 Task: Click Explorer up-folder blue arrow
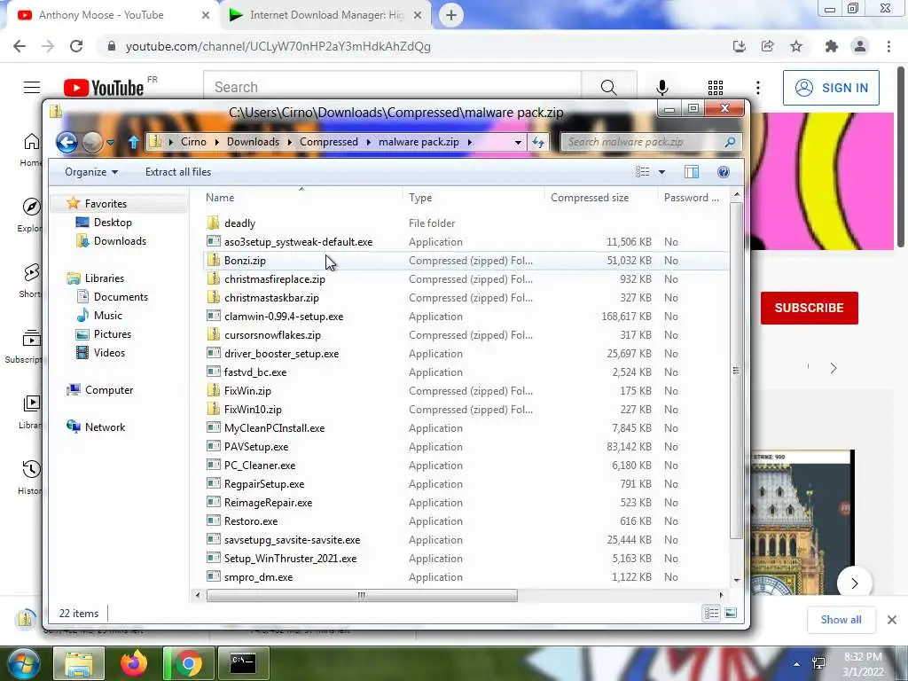[x=133, y=142]
